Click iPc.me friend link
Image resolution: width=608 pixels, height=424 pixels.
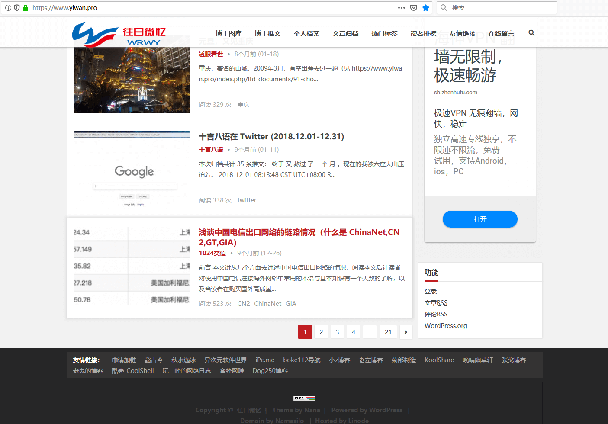tap(265, 360)
